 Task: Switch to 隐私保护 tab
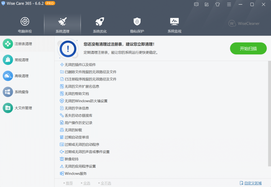point(137,25)
